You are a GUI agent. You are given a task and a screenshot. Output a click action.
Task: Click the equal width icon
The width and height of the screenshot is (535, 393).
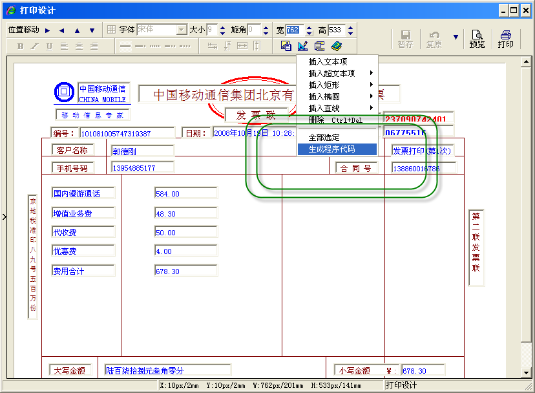242,46
